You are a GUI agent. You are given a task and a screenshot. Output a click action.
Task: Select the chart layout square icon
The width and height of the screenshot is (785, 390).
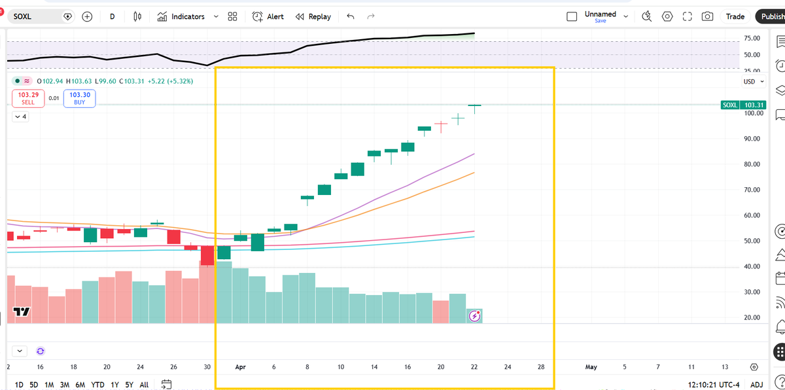572,16
